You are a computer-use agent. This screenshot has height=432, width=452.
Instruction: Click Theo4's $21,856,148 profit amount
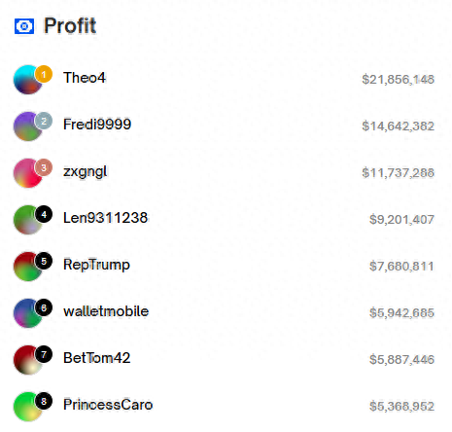pos(398,80)
